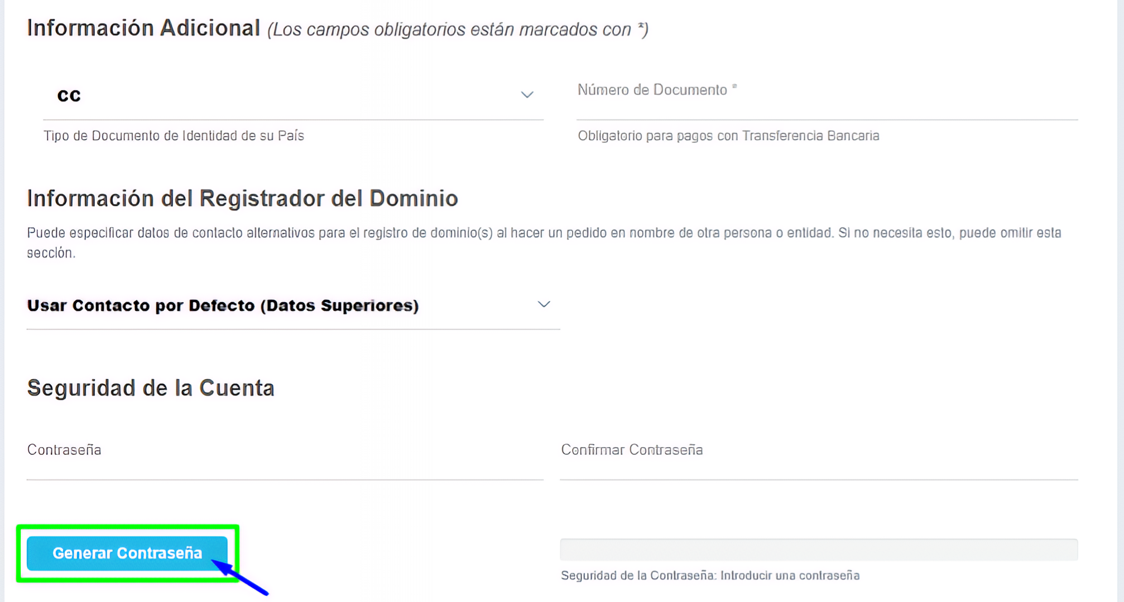Click the Seguridad de la Cuenta heading
The image size is (1124, 602).
click(150, 387)
